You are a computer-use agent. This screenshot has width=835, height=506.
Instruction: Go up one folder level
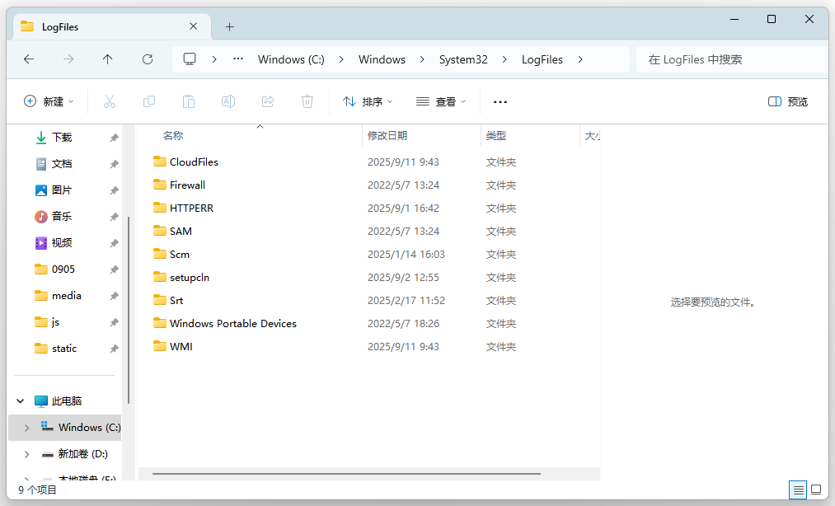pyautogui.click(x=108, y=59)
